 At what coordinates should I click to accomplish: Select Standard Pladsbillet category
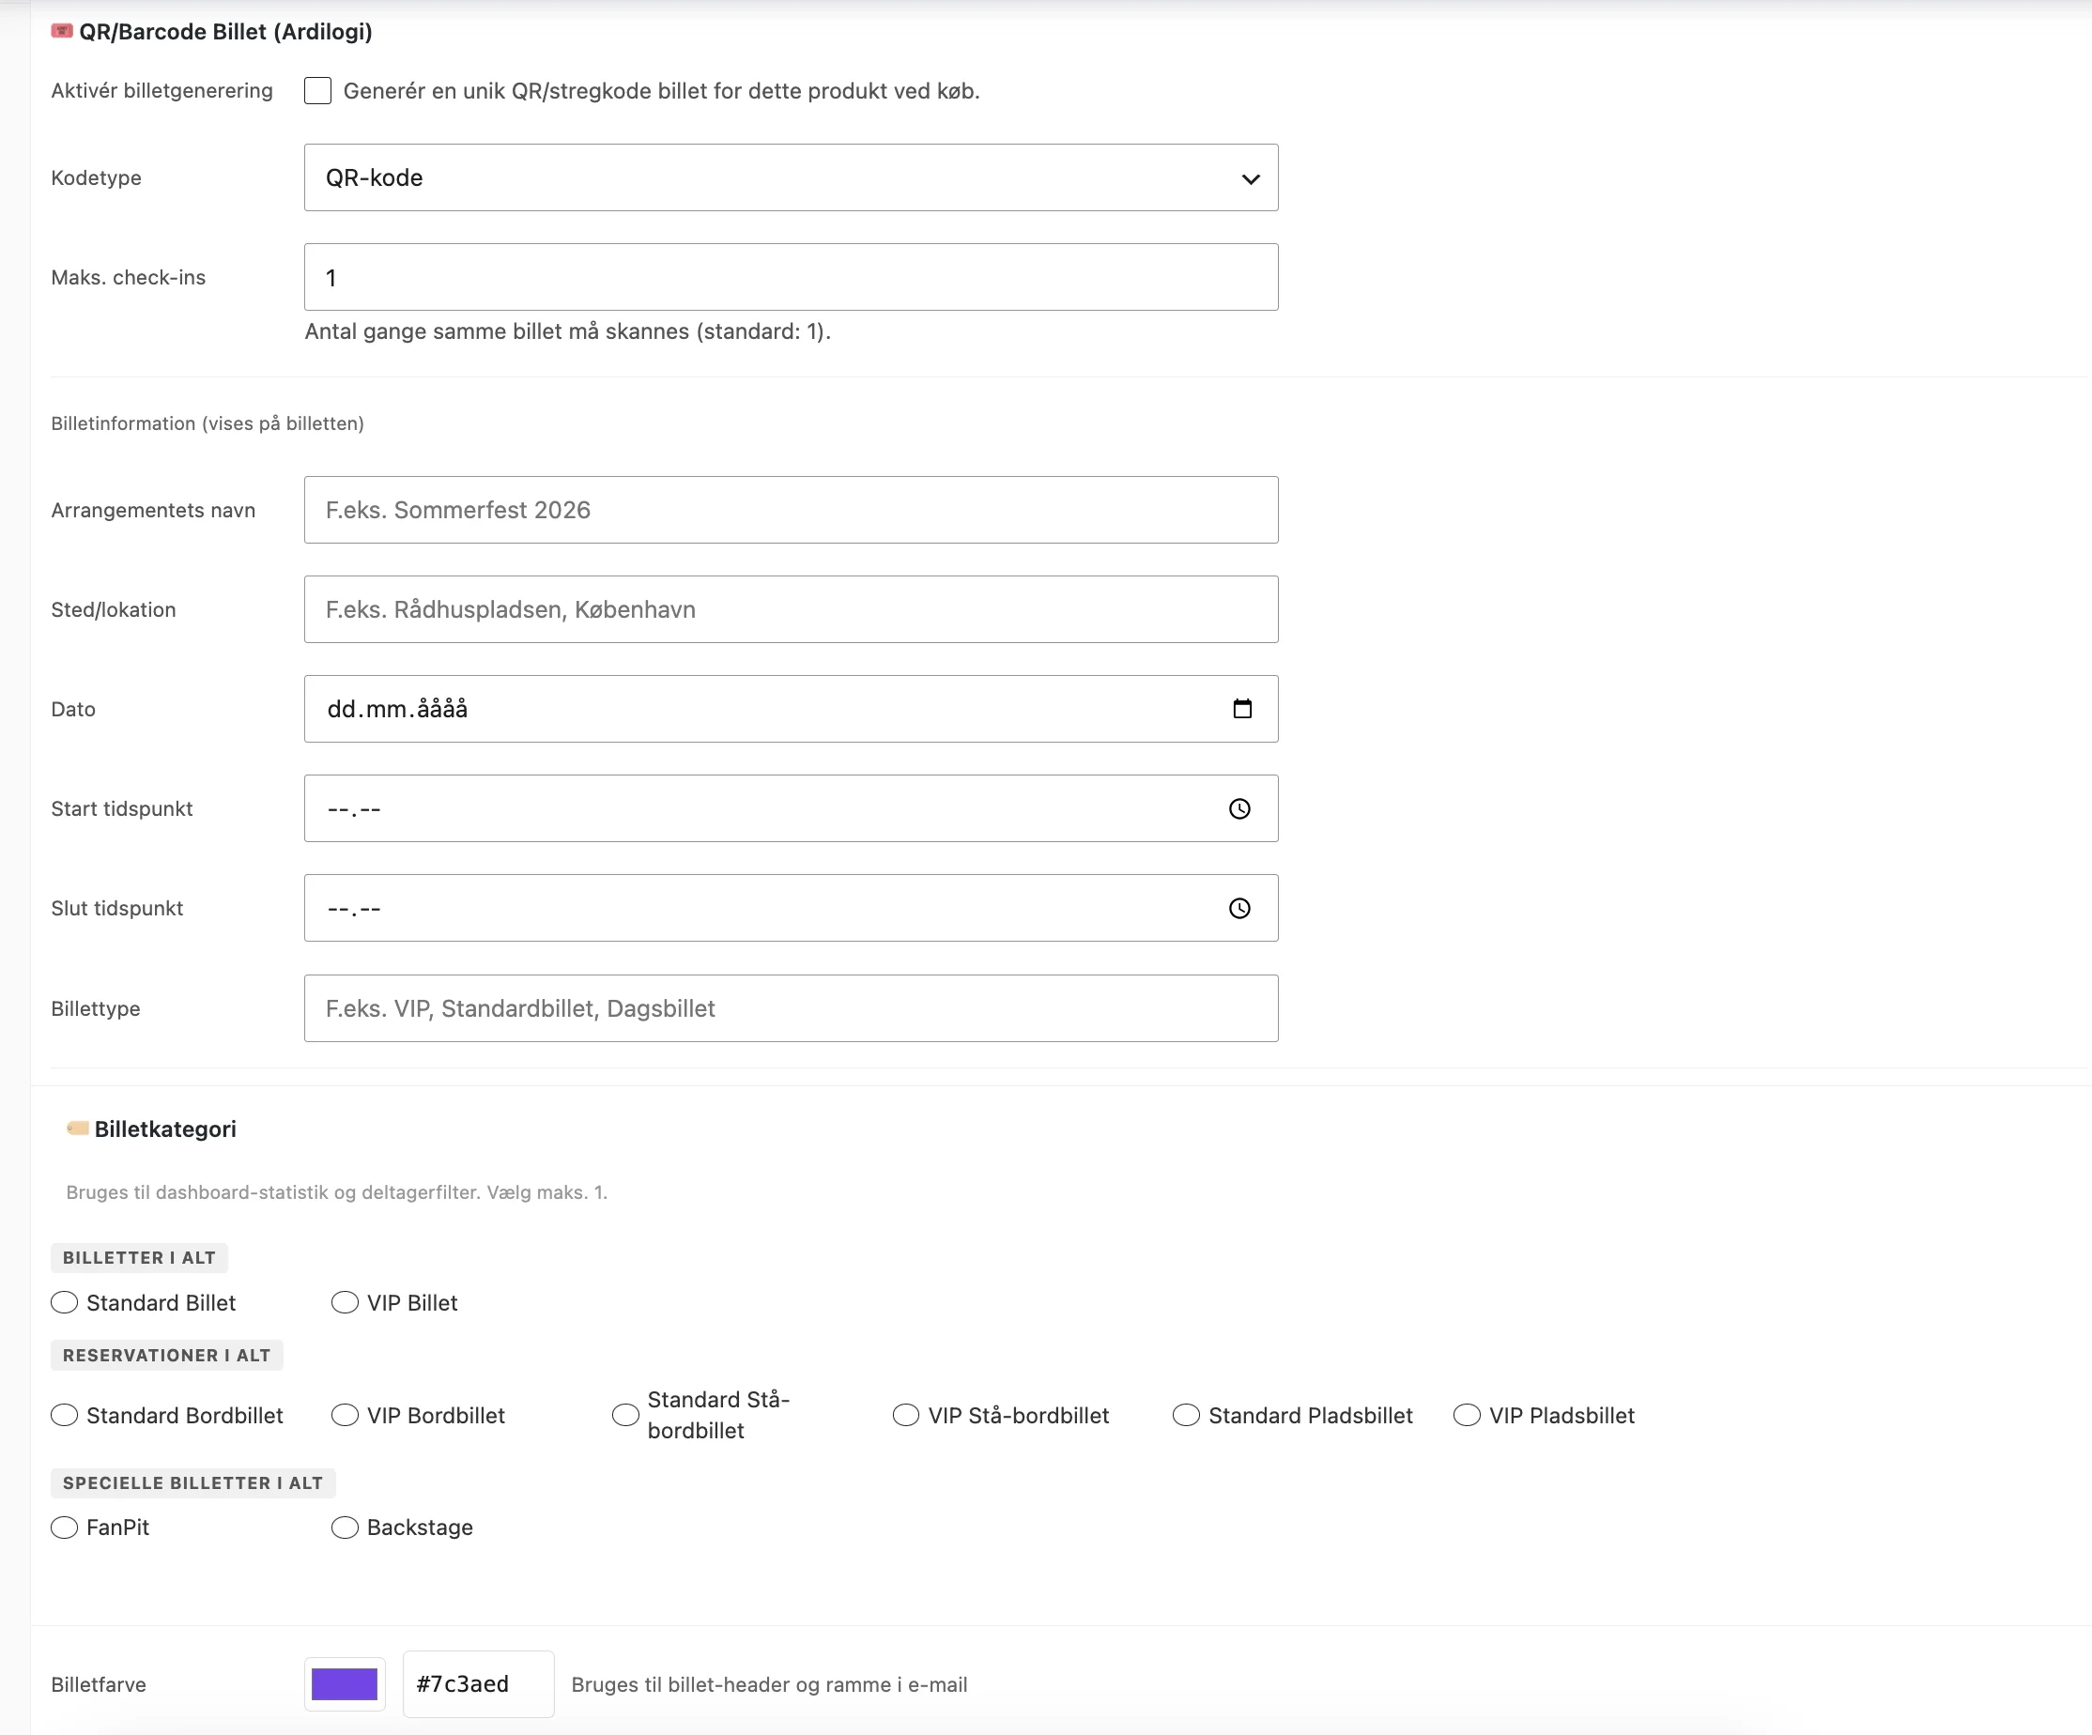[x=1186, y=1415]
